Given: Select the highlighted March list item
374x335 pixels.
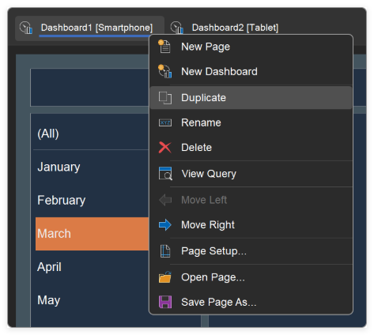Looking at the screenshot, I should click(93, 234).
